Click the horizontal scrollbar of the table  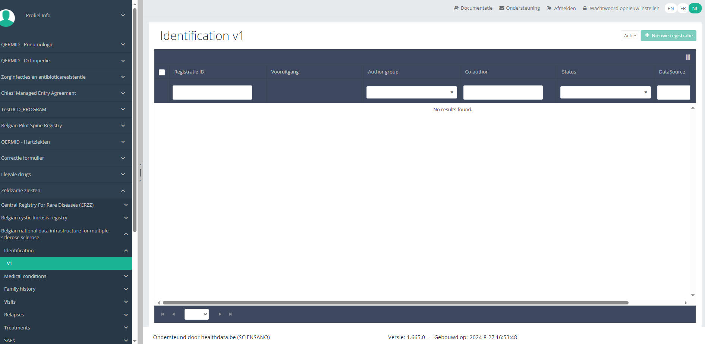395,303
